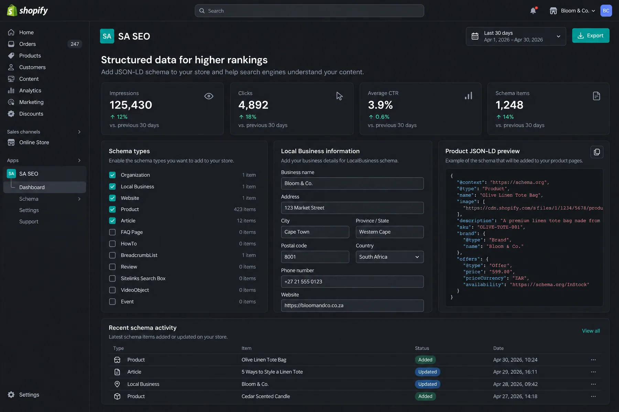Click the Business name input field
The width and height of the screenshot is (619, 412).
352,183
